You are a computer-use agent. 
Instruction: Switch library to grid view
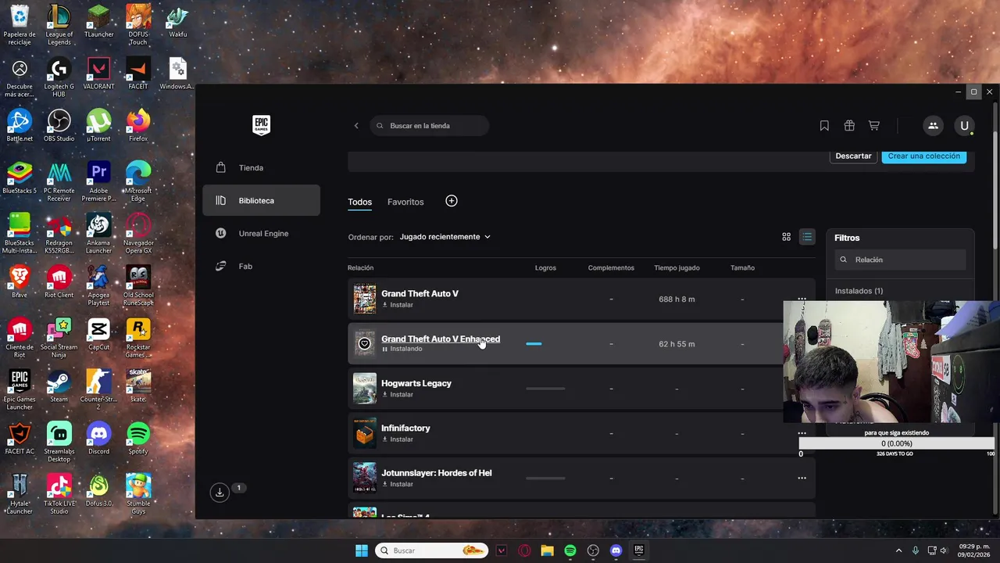click(787, 237)
